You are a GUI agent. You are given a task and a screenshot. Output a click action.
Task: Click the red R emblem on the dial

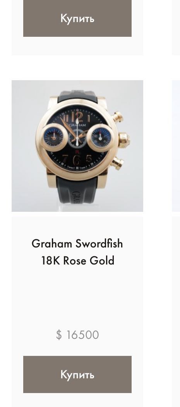point(77,152)
